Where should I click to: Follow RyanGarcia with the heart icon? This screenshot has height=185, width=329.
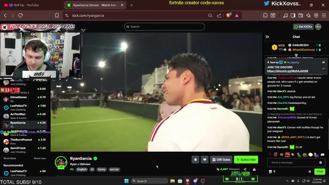(x=205, y=160)
